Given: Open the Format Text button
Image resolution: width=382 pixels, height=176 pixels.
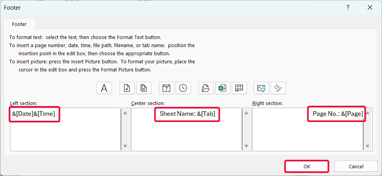Looking at the screenshot, I should coord(104,88).
